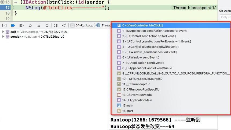Hide the debug area toggle icon
The width and height of the screenshot is (231, 130).
(x=4, y=25)
